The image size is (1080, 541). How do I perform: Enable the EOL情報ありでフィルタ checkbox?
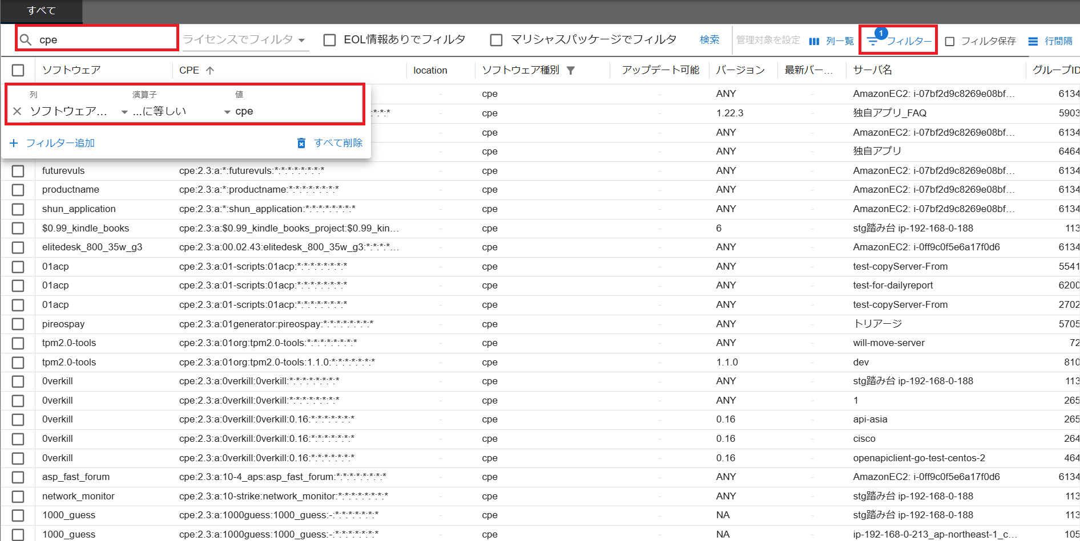pyautogui.click(x=329, y=40)
